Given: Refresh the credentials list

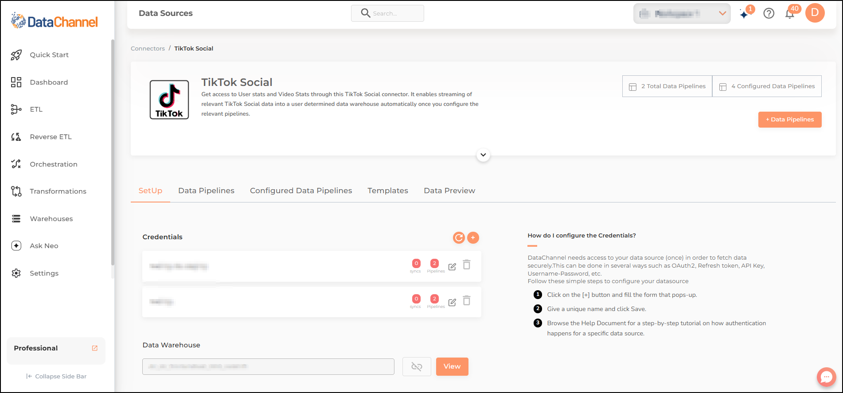Looking at the screenshot, I should coord(459,238).
